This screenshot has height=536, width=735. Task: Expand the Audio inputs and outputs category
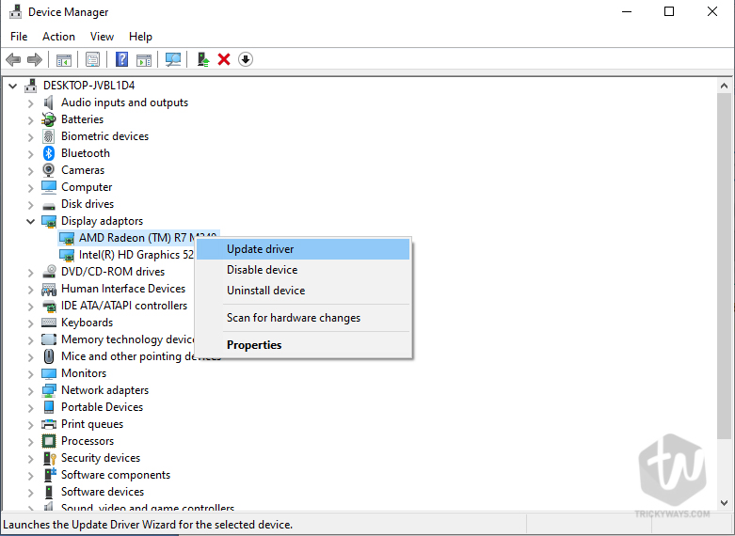click(30, 103)
